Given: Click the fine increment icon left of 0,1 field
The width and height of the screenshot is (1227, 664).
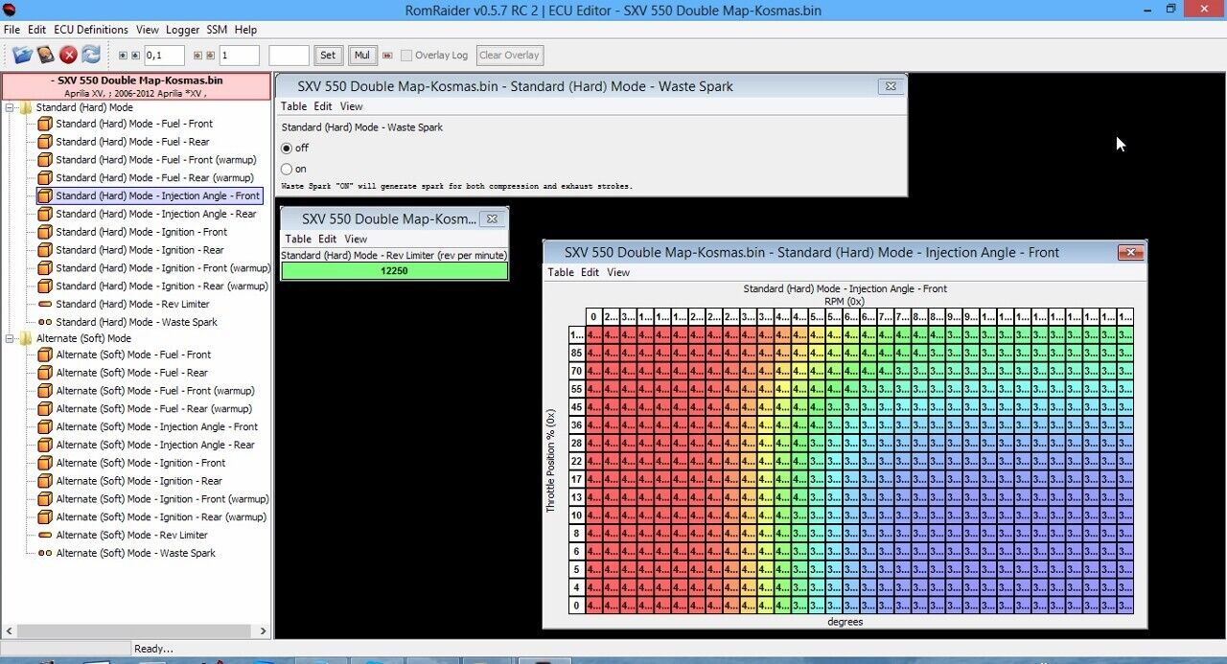Looking at the screenshot, I should pyautogui.click(x=123, y=56).
